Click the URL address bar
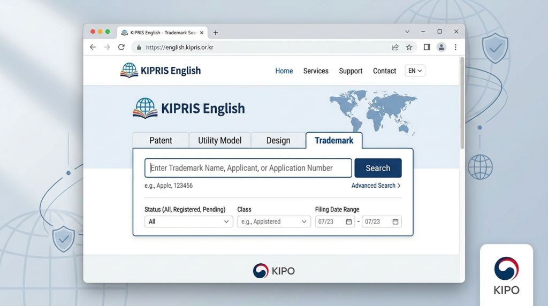548x306 pixels. coord(274,47)
